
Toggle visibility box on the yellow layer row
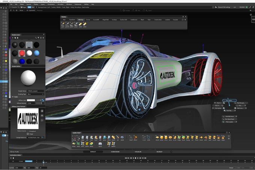click(3, 61)
